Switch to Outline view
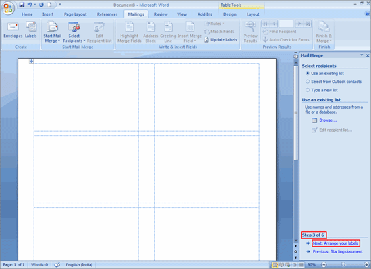This screenshot has width=371, height=269. tap(295, 265)
